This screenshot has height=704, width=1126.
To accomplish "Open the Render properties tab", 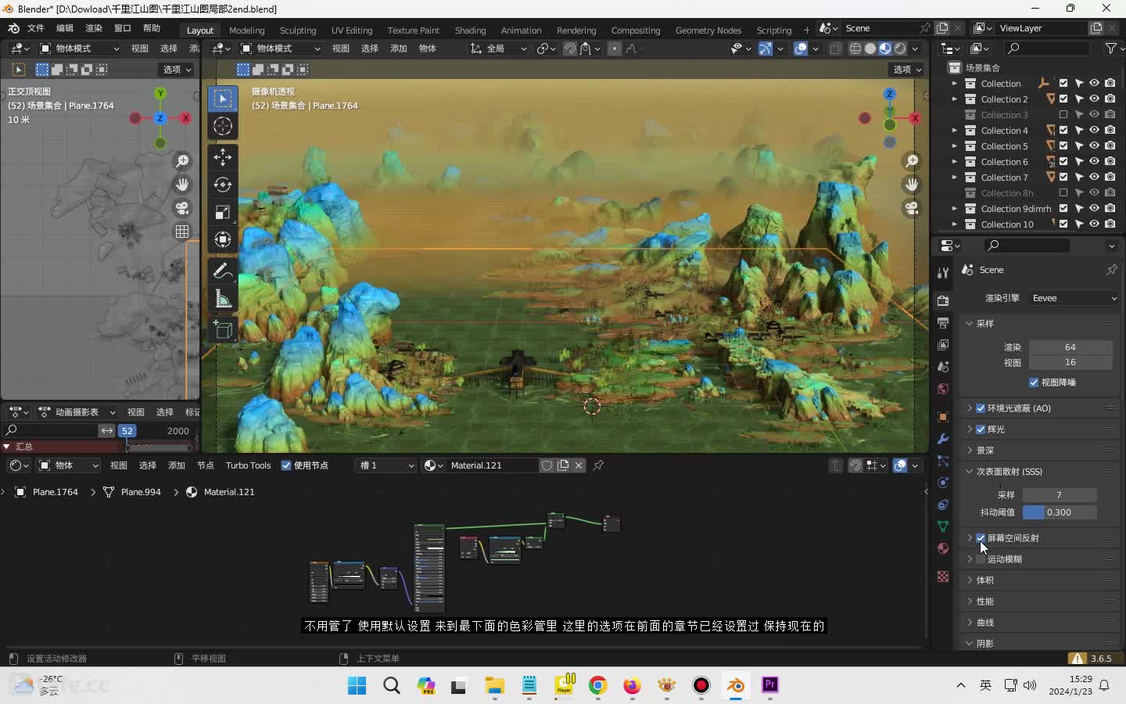I will (943, 301).
